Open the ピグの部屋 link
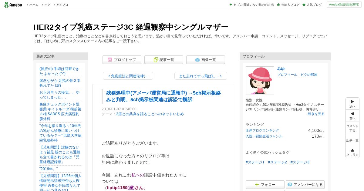Screen dimensions: 364x191 (309, 75)
